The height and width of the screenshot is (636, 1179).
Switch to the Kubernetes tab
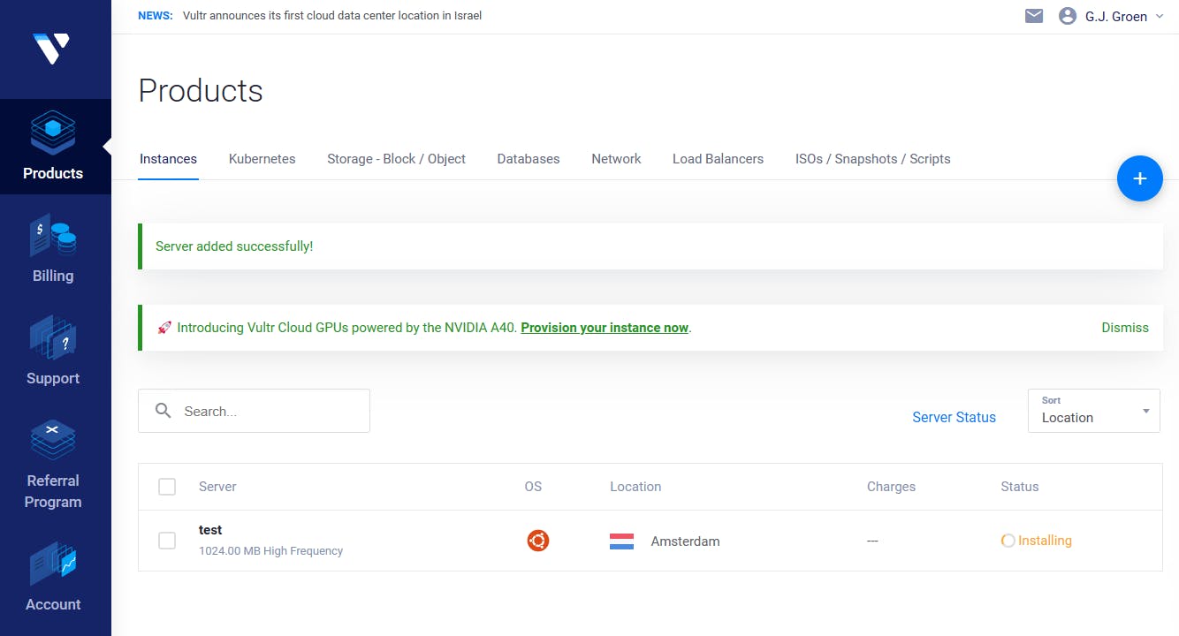tap(262, 159)
